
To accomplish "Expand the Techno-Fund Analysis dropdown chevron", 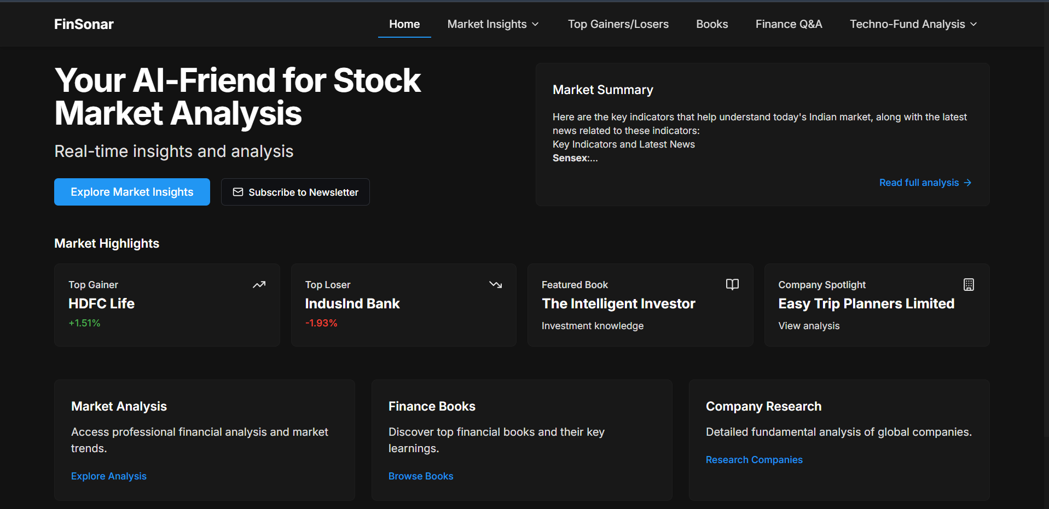I will click(973, 24).
